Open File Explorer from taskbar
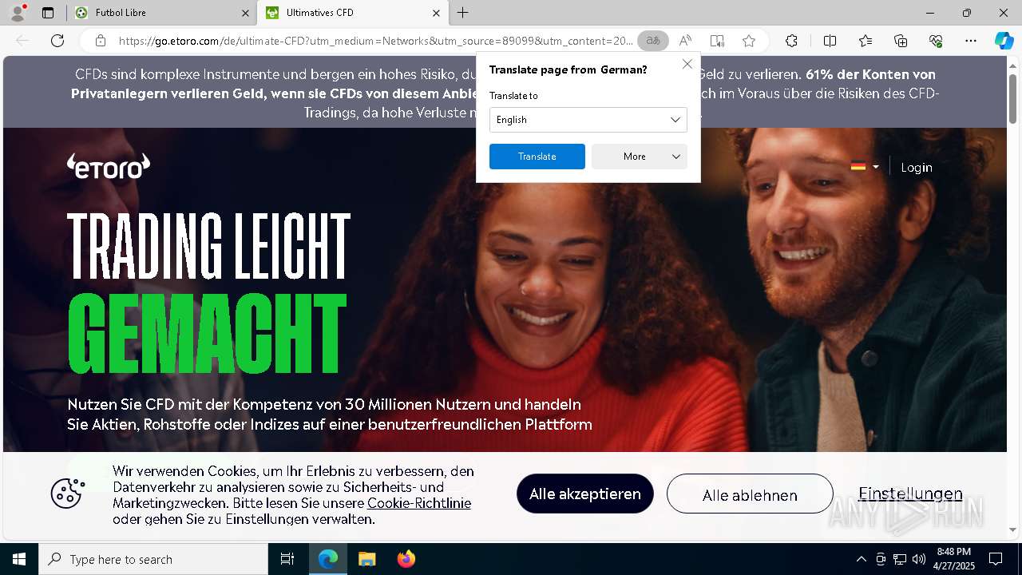This screenshot has width=1022, height=575. click(x=366, y=559)
